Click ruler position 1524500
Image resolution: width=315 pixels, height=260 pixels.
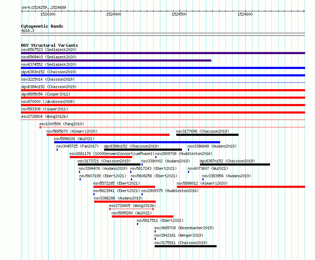[179, 14]
